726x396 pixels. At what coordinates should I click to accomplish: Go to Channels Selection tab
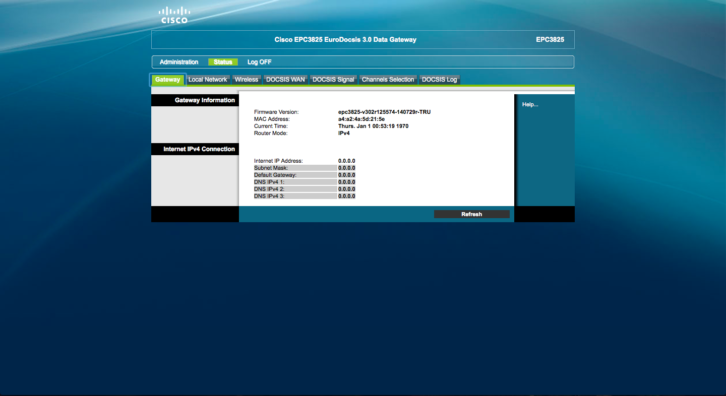(x=388, y=80)
